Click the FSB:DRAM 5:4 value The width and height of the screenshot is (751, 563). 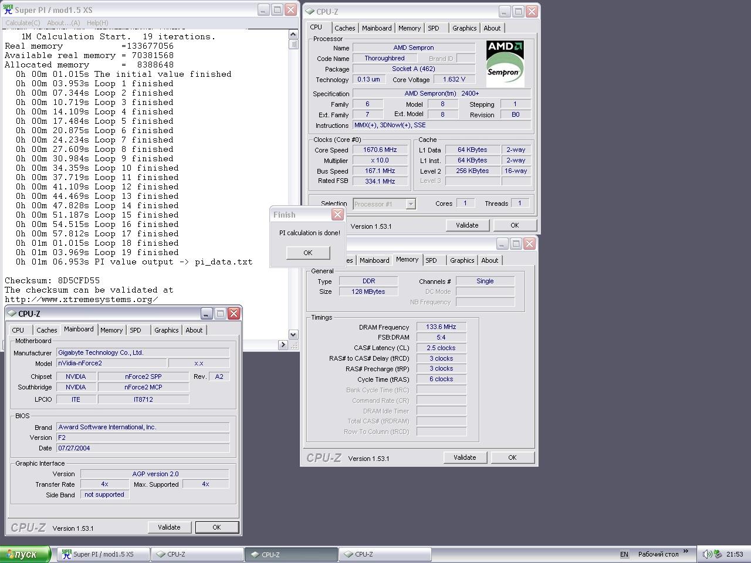pos(441,338)
